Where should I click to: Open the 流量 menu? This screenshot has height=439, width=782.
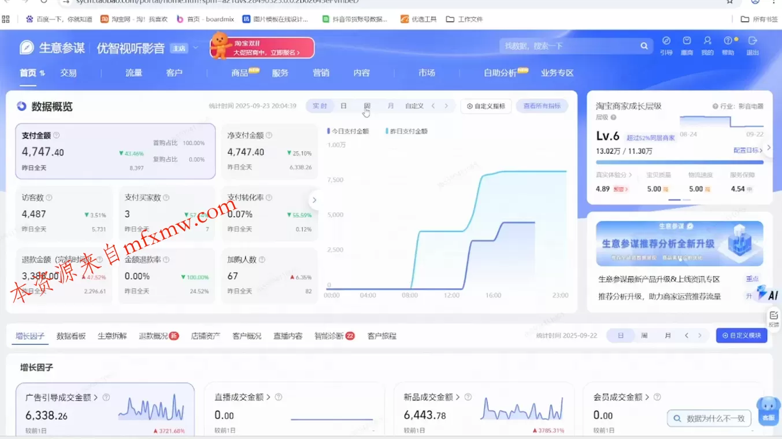[x=134, y=73]
